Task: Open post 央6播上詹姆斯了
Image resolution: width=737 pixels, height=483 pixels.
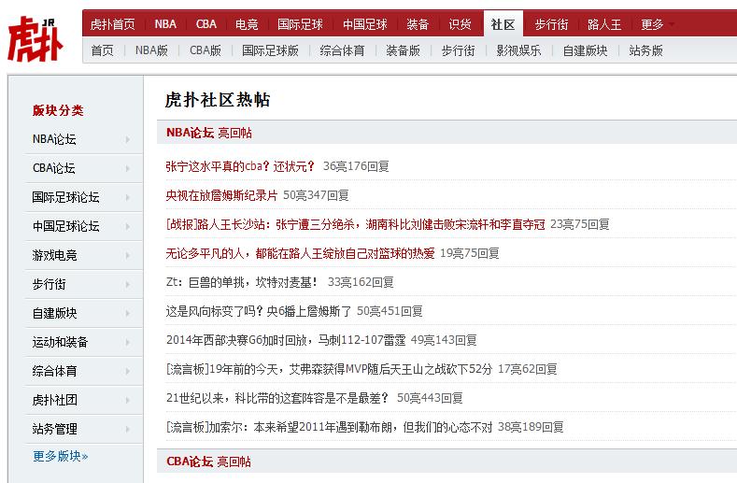Action: tap(259, 311)
